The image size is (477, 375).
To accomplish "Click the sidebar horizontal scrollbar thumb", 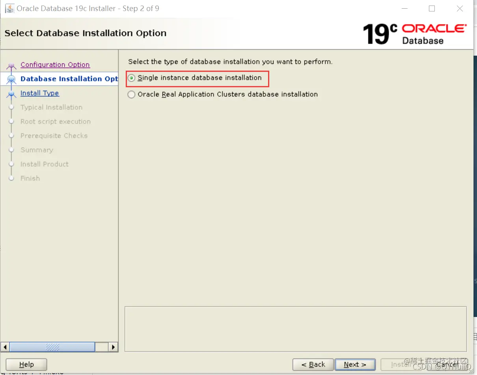I will [x=52, y=347].
